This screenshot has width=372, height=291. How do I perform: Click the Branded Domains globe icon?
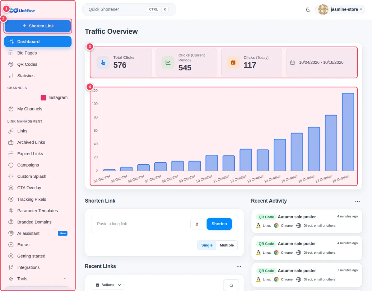click(11, 222)
